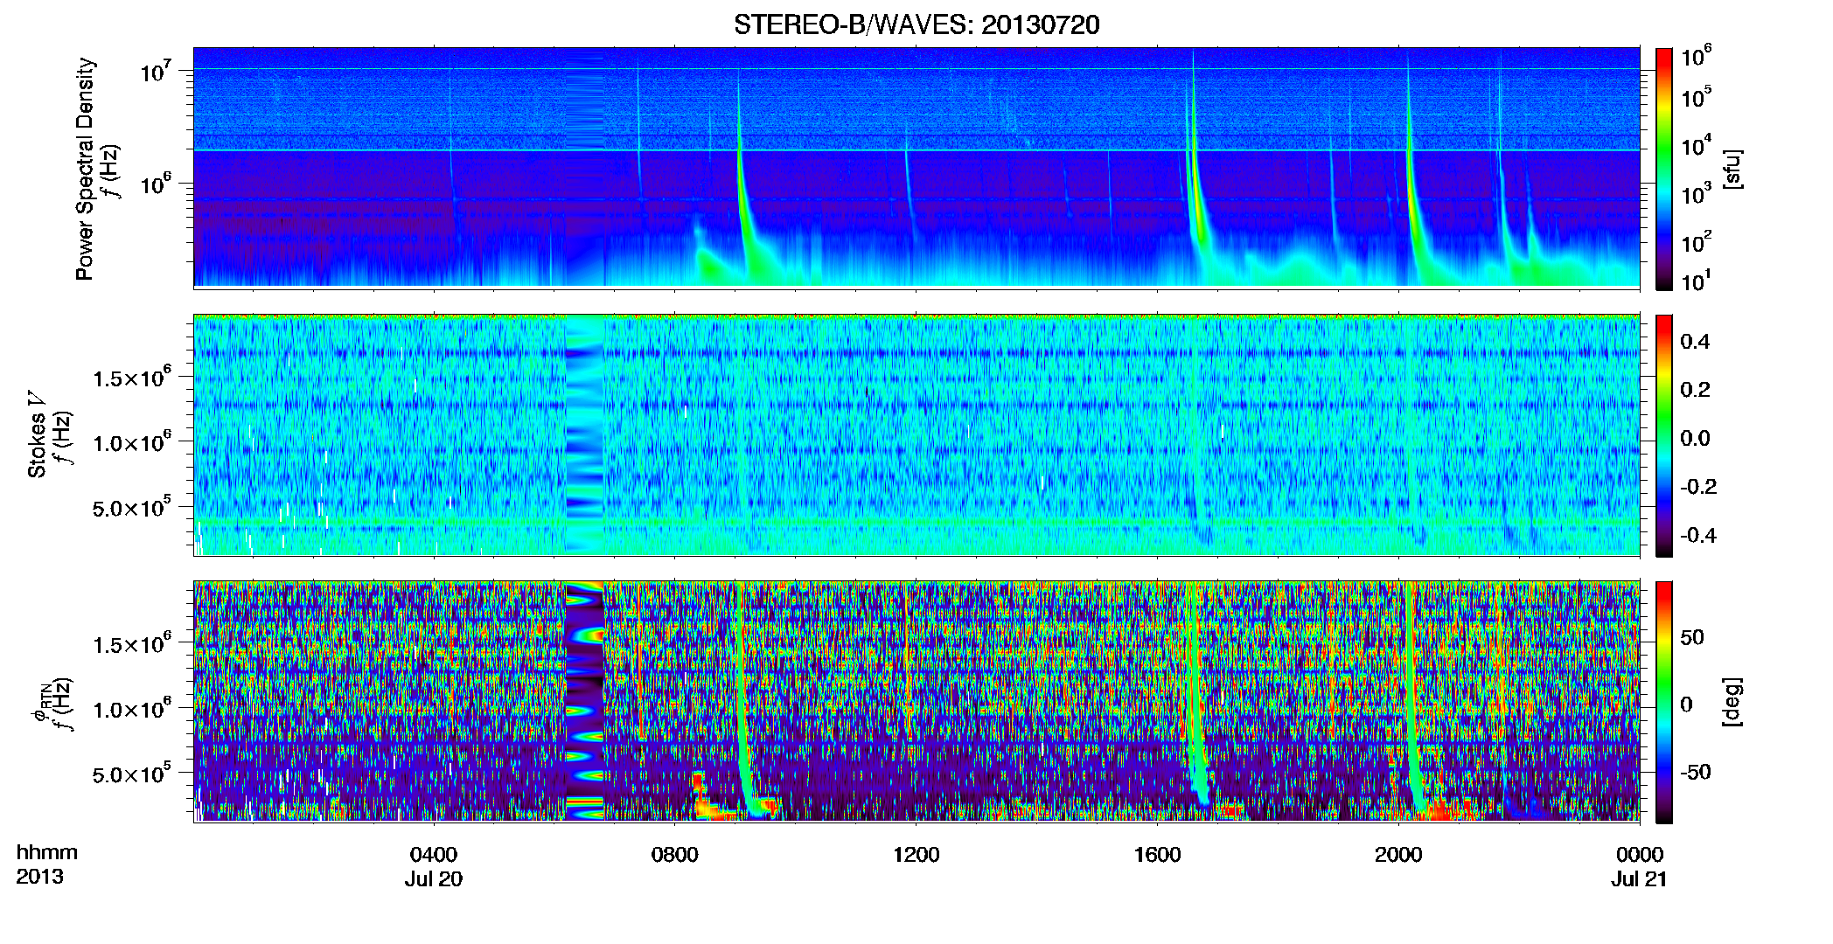Click the positive 50 degree colorbar label
Screen dimensions: 1833x944
[1692, 637]
